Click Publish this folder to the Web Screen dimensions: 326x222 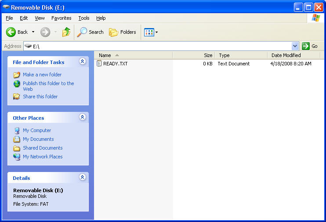[48, 86]
